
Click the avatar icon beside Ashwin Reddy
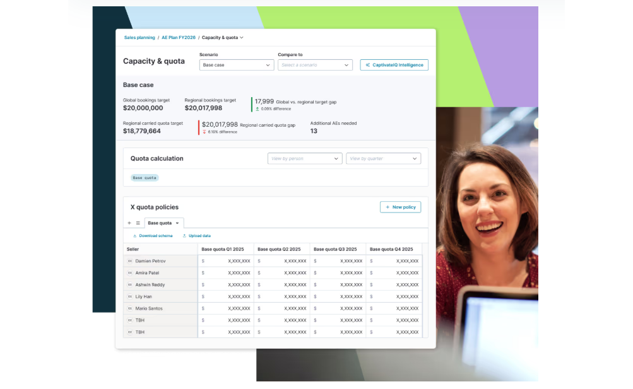130,285
